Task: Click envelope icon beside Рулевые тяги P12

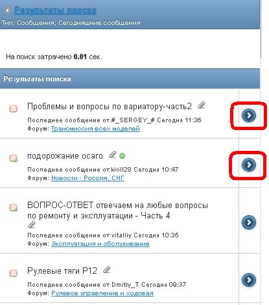Action: tap(13, 273)
